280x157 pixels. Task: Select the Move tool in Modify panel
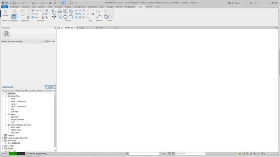click(x=54, y=17)
